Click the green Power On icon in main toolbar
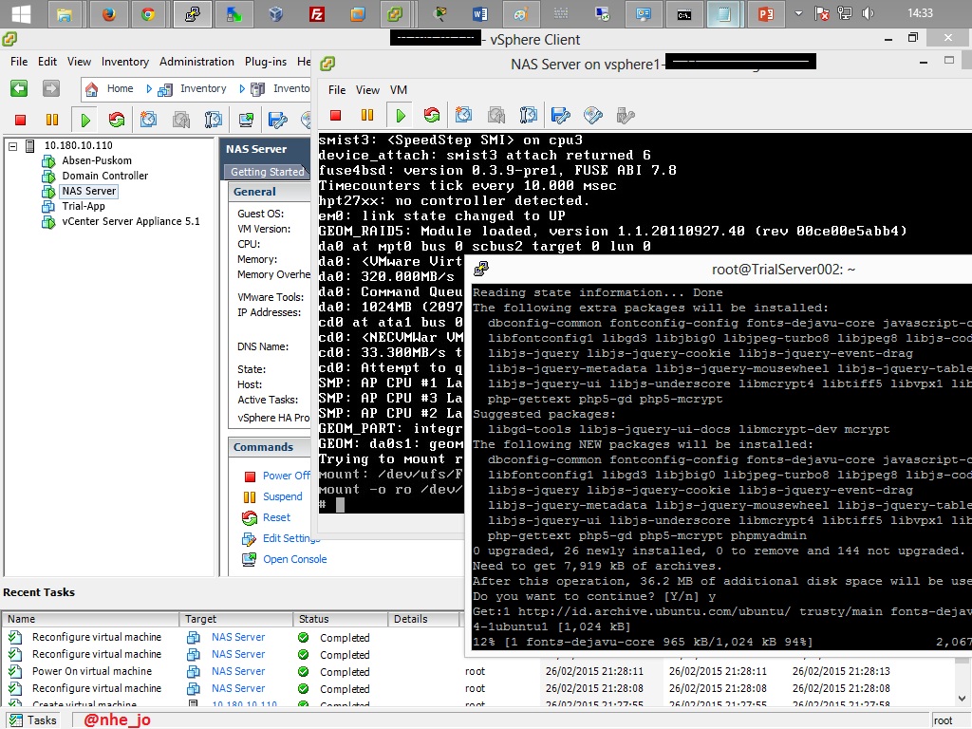The height and width of the screenshot is (729, 972). coord(85,120)
